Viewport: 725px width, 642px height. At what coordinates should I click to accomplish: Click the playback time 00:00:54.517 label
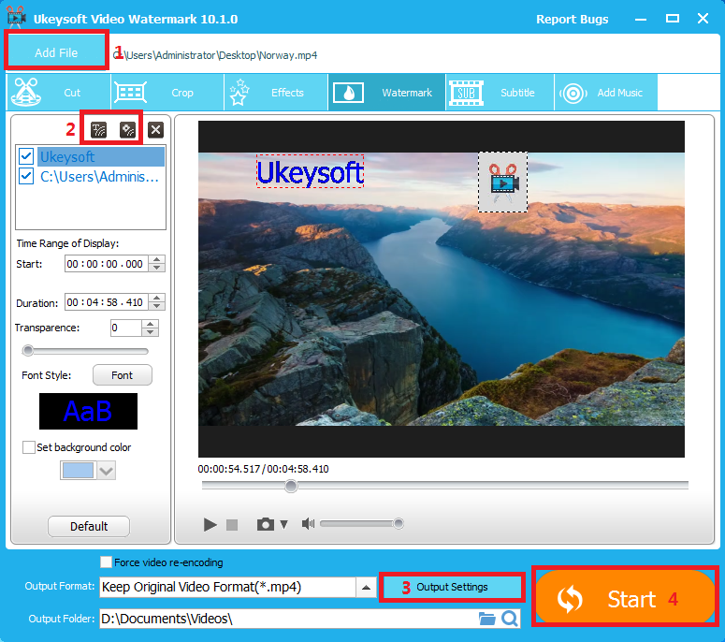tap(229, 469)
